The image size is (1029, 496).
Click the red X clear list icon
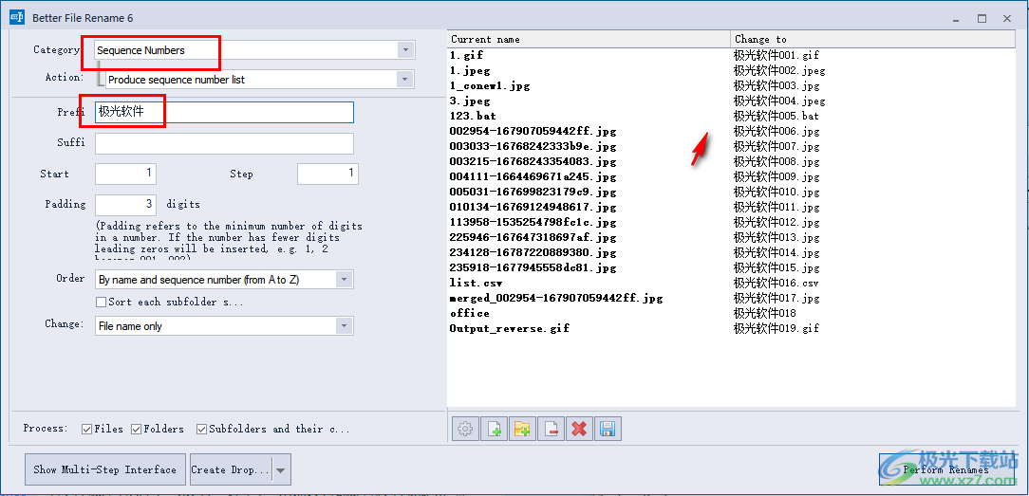(579, 430)
